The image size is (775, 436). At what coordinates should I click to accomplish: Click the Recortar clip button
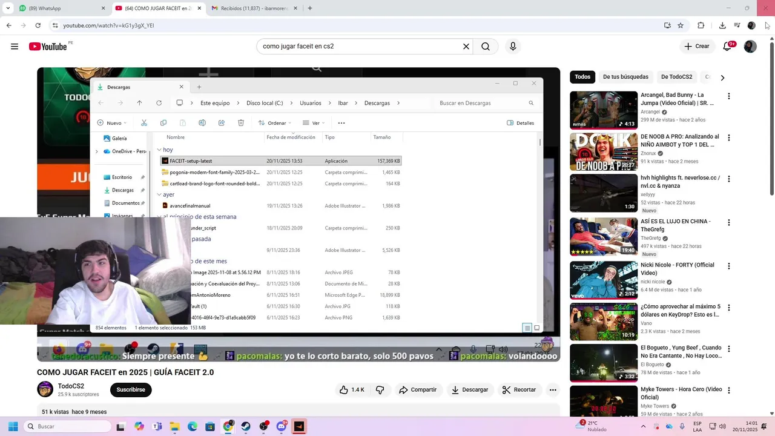tap(519, 390)
